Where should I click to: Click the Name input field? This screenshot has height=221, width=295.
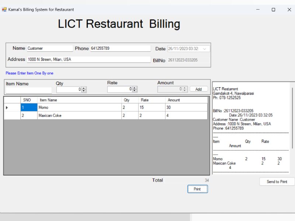point(50,48)
